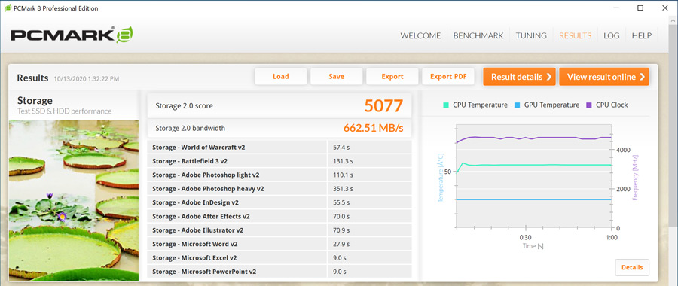Click the 57.4 s result value

click(341, 148)
